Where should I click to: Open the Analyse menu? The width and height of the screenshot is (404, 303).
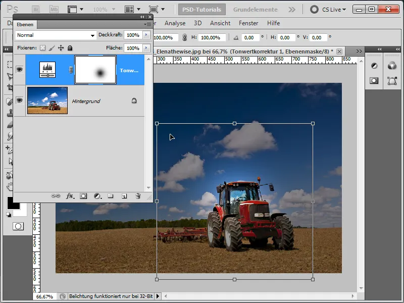[x=175, y=23]
